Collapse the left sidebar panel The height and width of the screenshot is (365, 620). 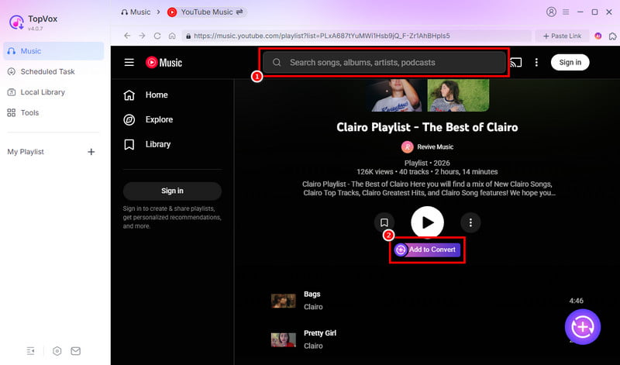tap(30, 351)
